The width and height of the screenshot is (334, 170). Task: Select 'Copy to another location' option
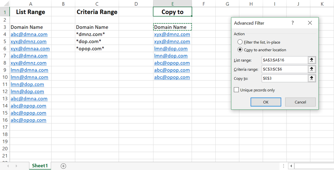[x=240, y=49]
